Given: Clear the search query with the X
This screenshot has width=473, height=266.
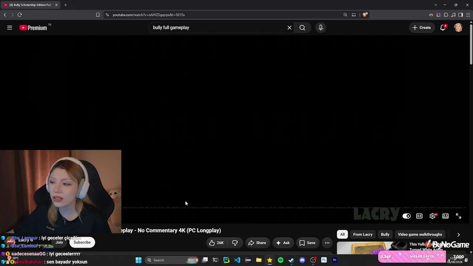Looking at the screenshot, I should coord(289,28).
